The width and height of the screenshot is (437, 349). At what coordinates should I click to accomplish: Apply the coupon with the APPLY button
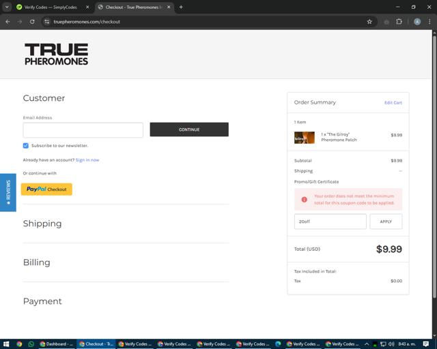point(386,222)
